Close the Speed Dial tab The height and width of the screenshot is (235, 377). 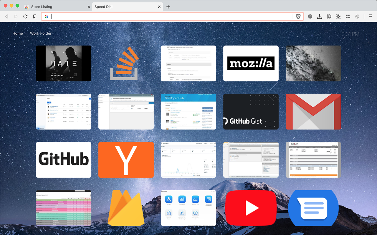[x=159, y=7]
